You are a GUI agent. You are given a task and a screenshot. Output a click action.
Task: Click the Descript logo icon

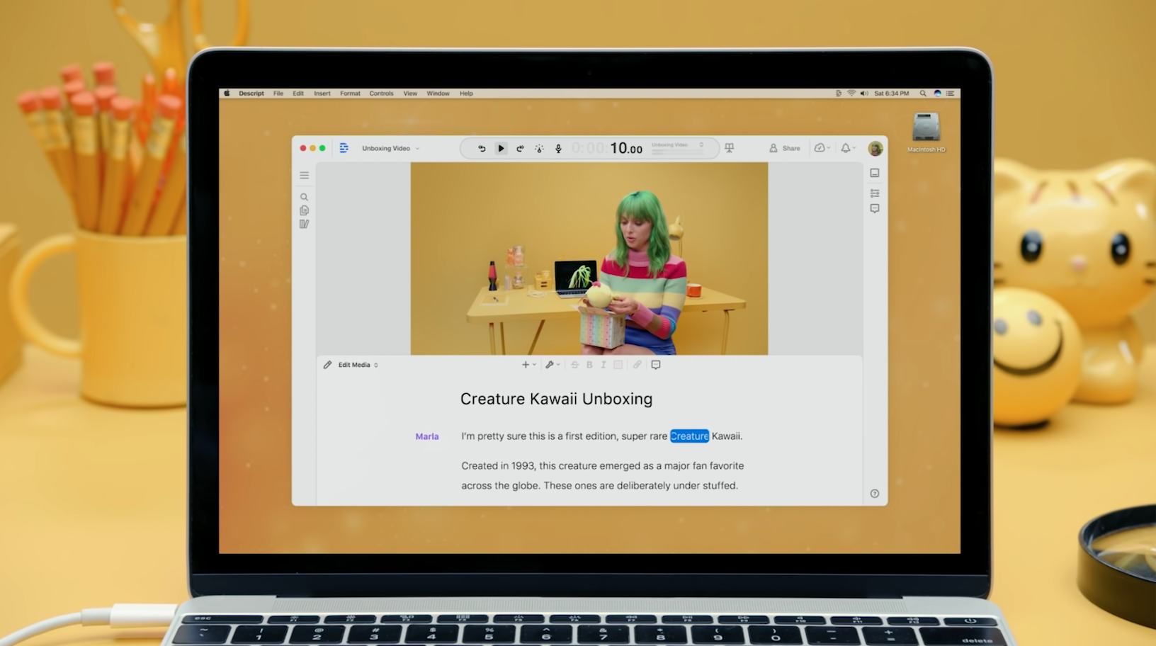344,148
